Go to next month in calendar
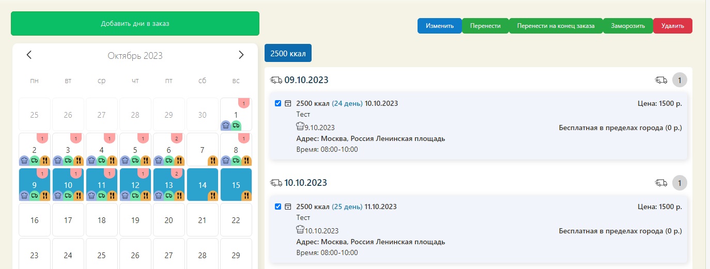This screenshot has width=710, height=269. pos(241,55)
